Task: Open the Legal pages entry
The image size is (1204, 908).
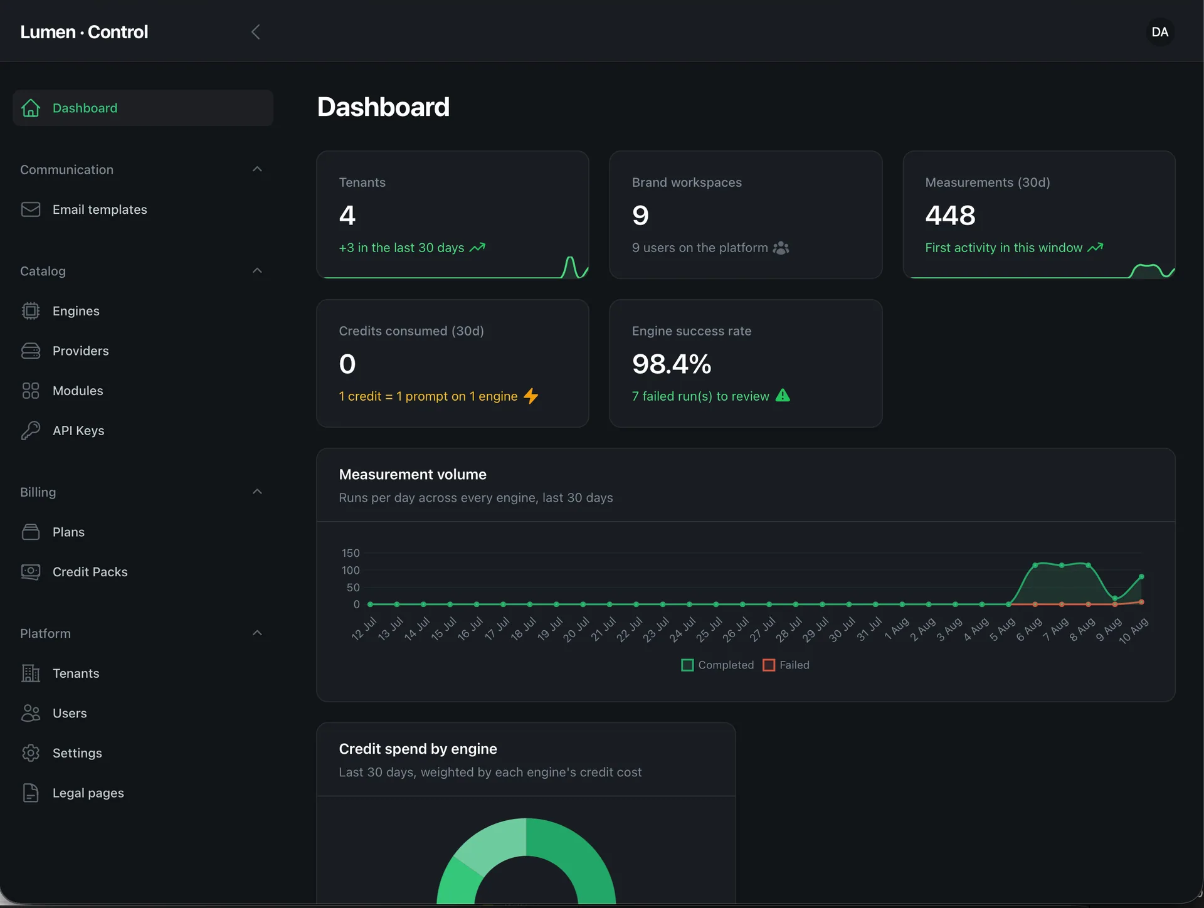Action: [143, 793]
